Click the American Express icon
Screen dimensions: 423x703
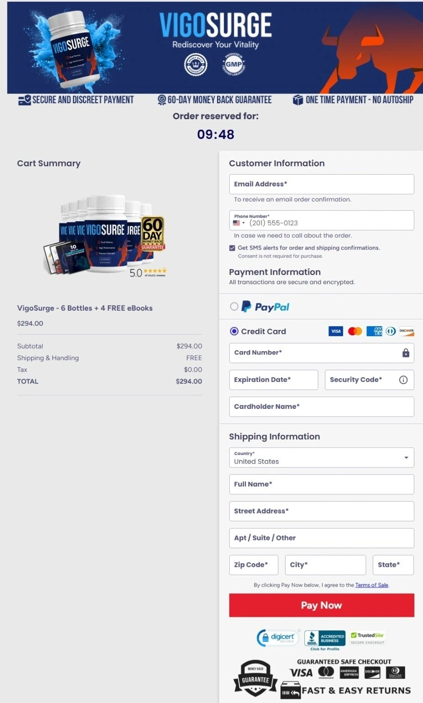(x=374, y=331)
